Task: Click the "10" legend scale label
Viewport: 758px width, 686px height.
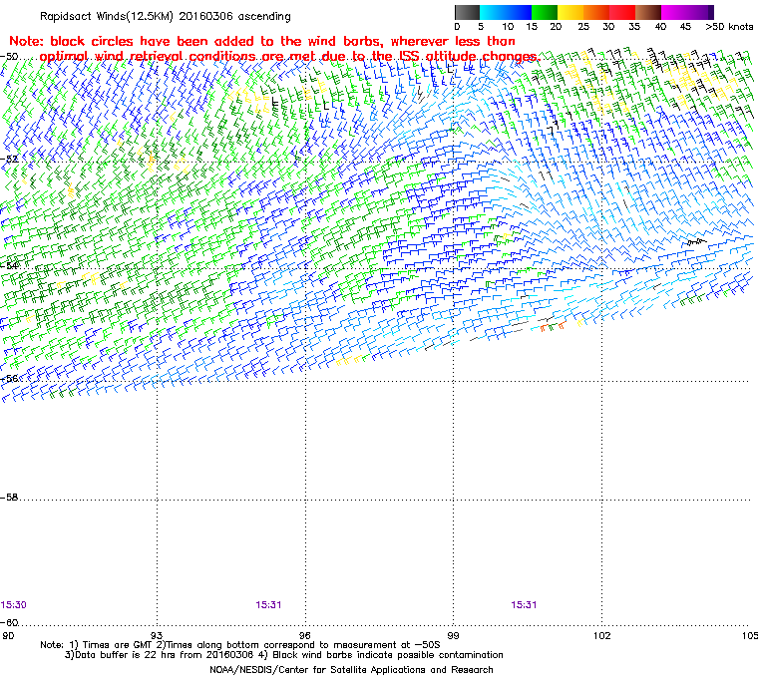Action: point(508,27)
